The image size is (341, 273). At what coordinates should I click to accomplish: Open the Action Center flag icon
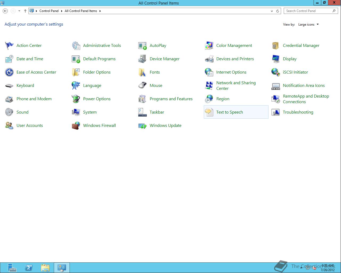(9, 46)
